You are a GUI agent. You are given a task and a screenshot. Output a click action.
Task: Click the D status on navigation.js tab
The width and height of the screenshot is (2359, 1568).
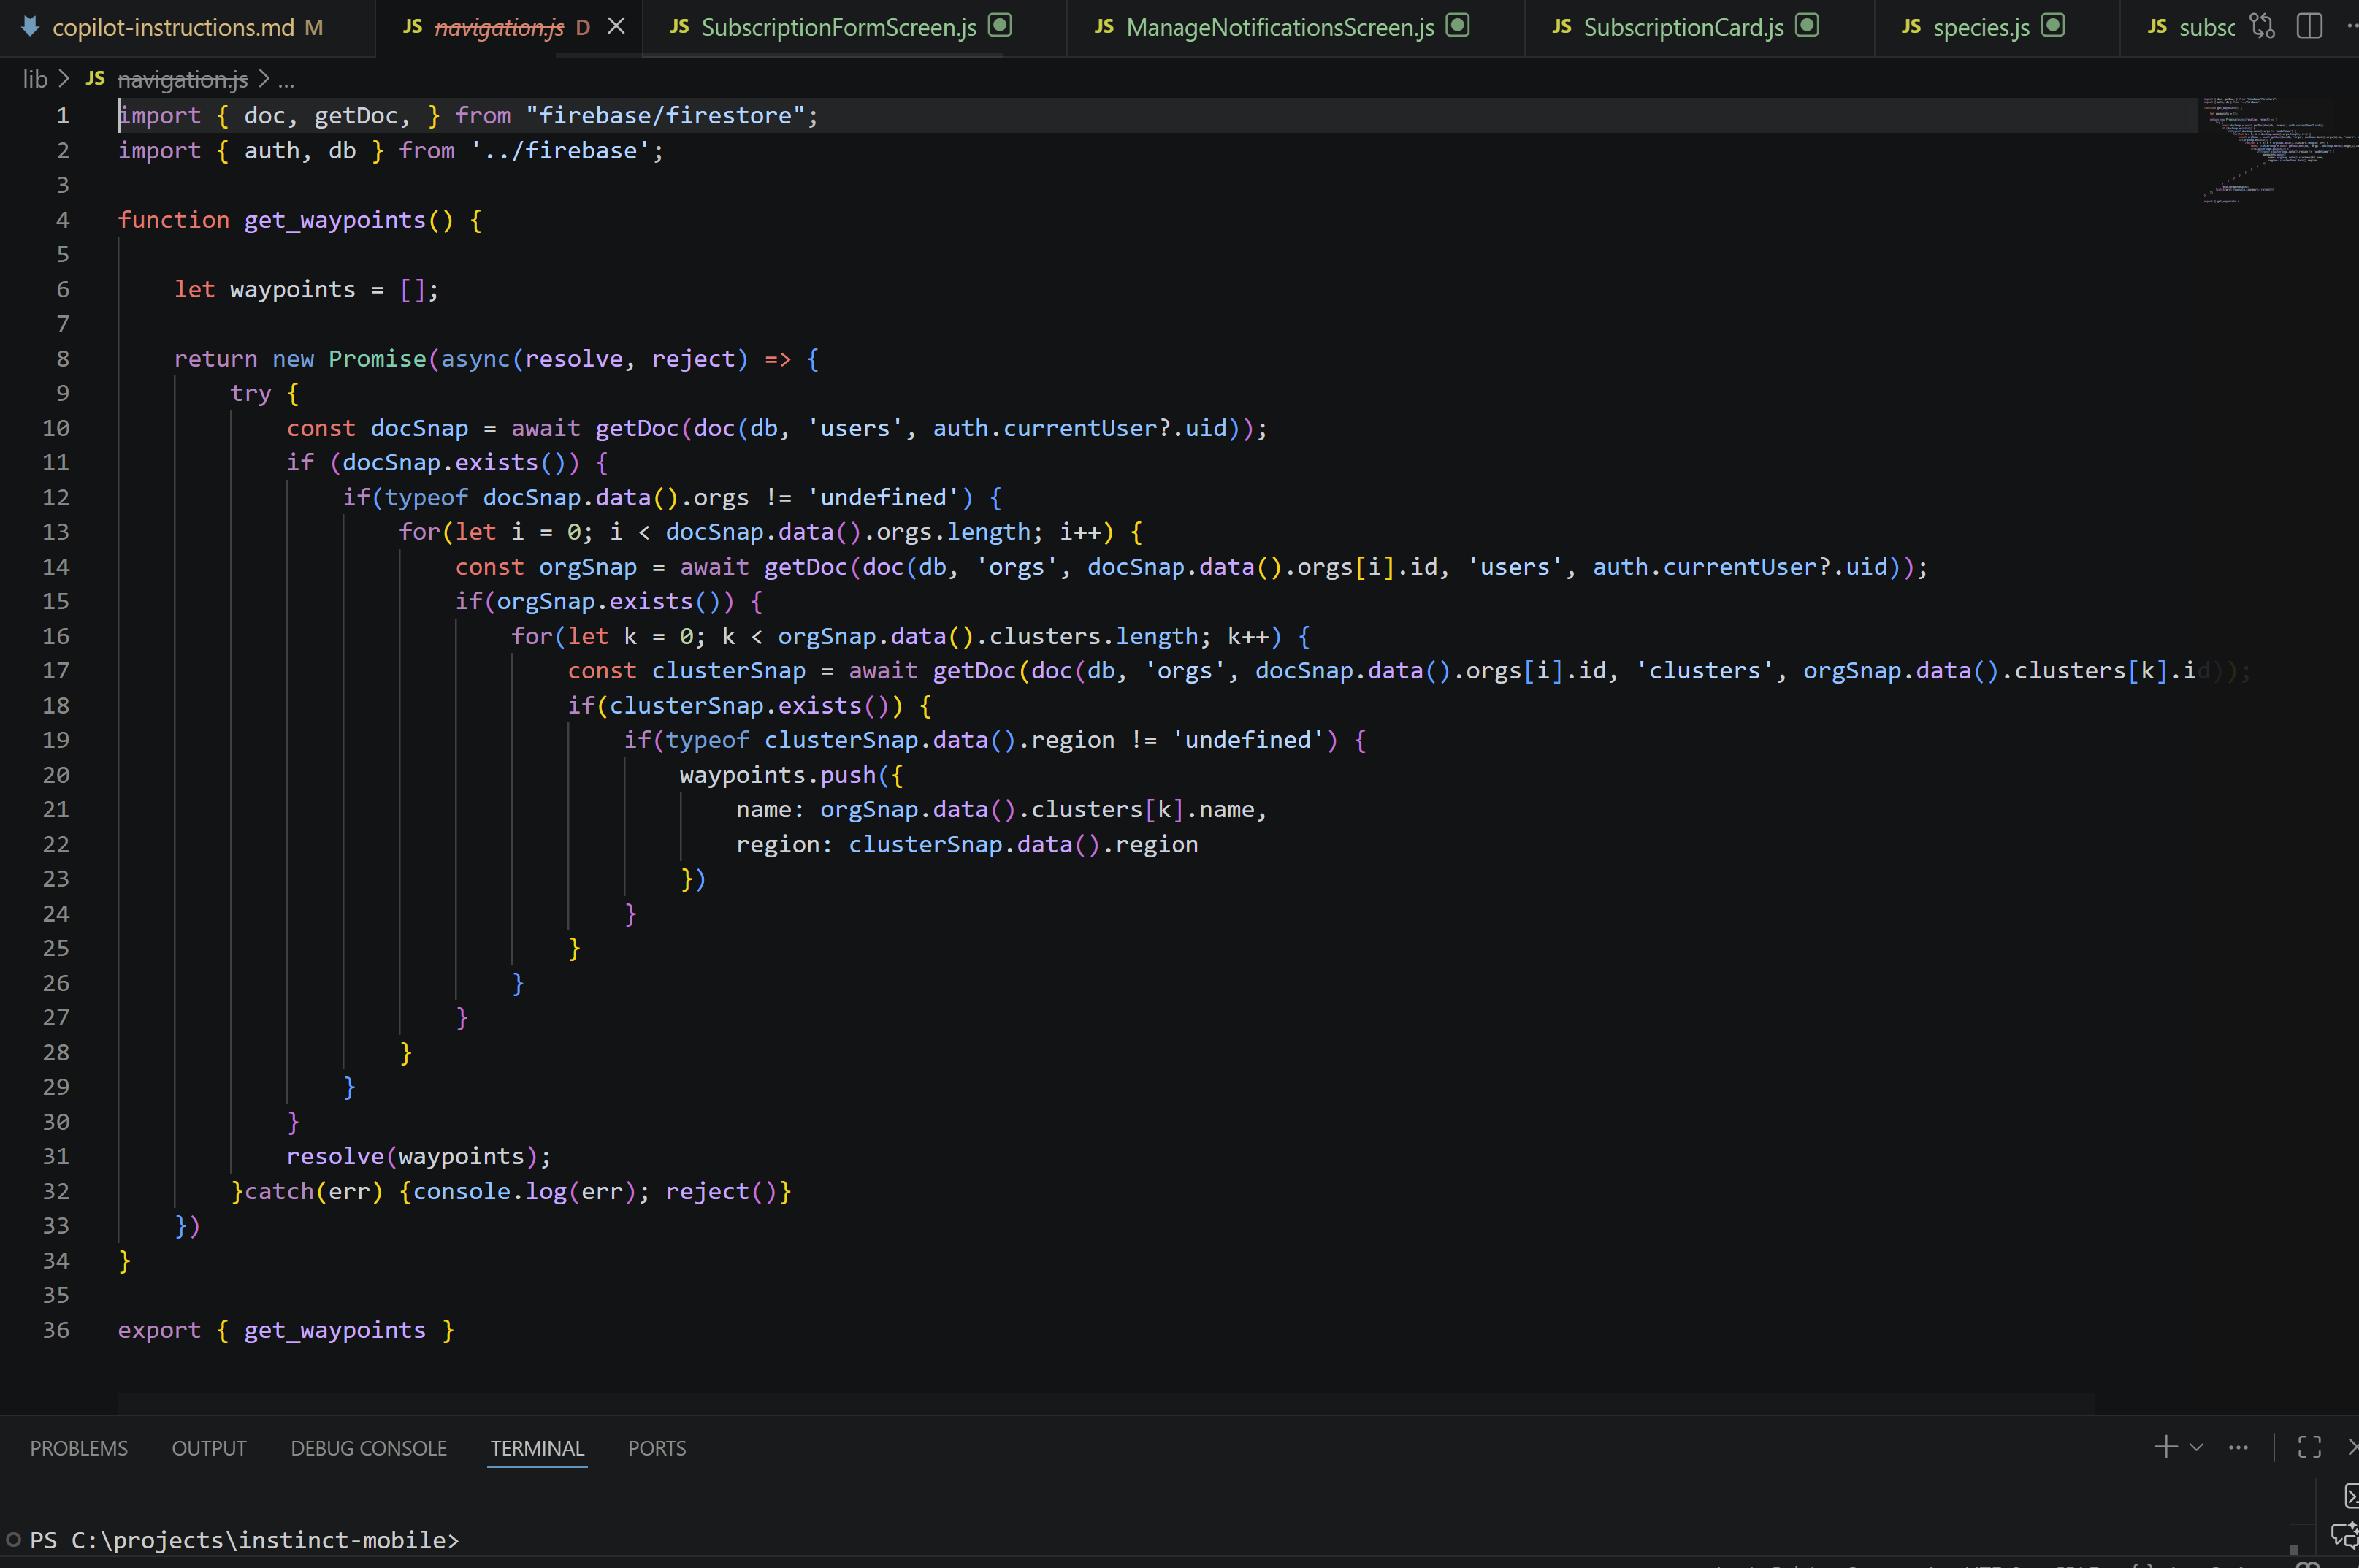tap(583, 27)
